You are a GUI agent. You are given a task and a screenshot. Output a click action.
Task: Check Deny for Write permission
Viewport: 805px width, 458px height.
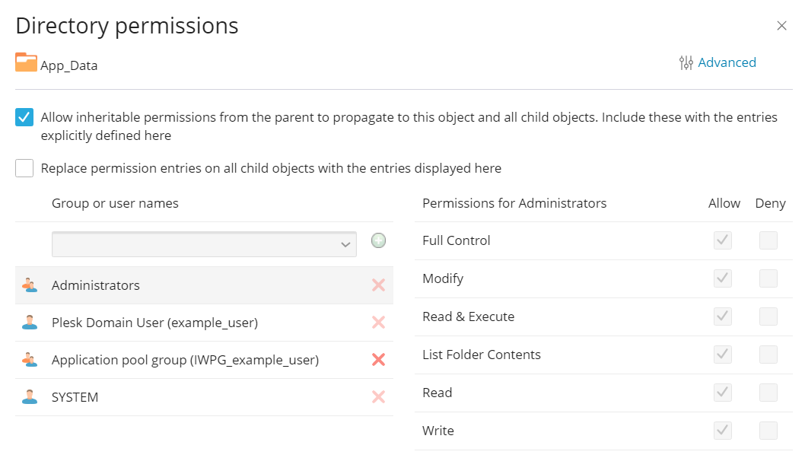click(768, 430)
